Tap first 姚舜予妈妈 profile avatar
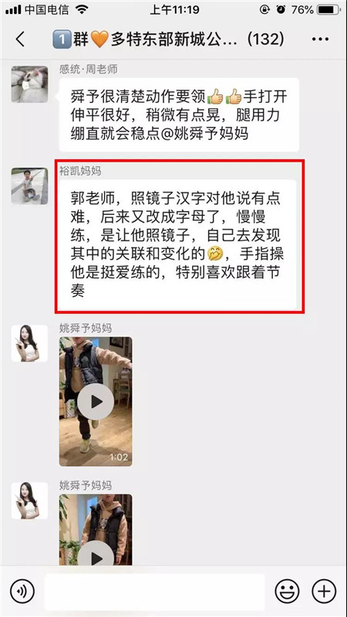Screen dimensions: 347x617 coord(29,343)
